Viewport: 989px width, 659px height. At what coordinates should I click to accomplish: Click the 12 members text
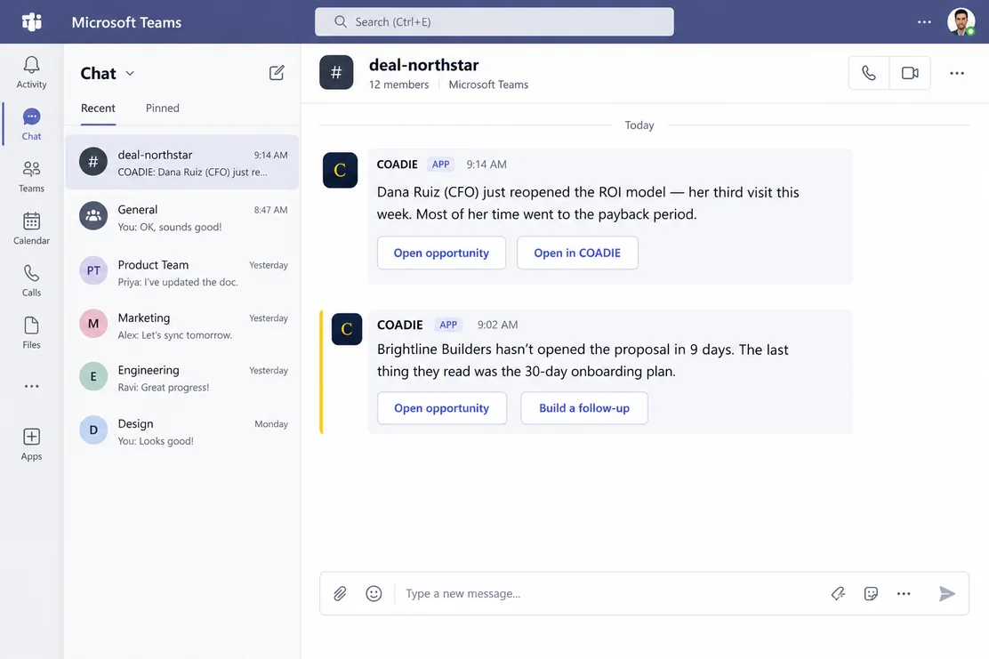tap(398, 84)
